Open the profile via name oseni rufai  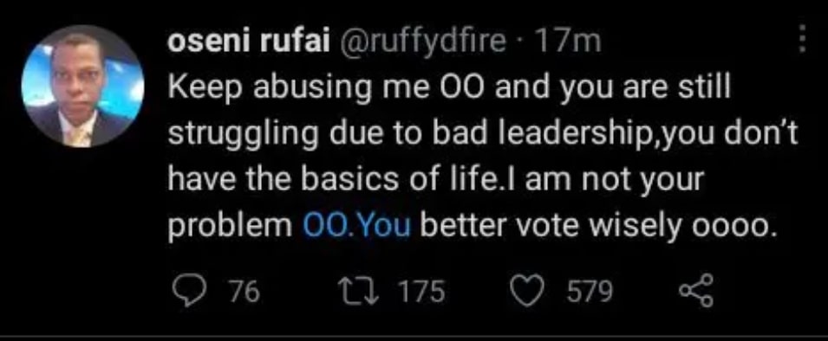click(x=250, y=41)
